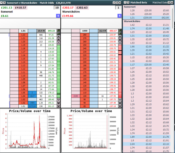Collapse the Matched Bets panel with its minus button
Viewport: 175px width, 153px height.
(x=125, y=2)
